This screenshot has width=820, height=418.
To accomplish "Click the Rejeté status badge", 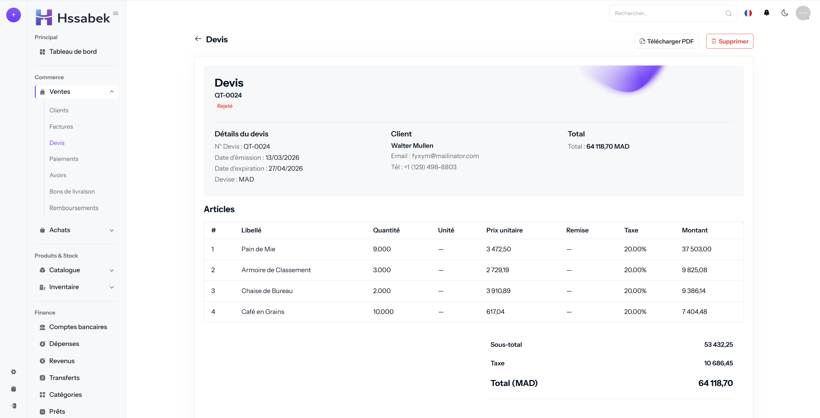I will (224, 106).
